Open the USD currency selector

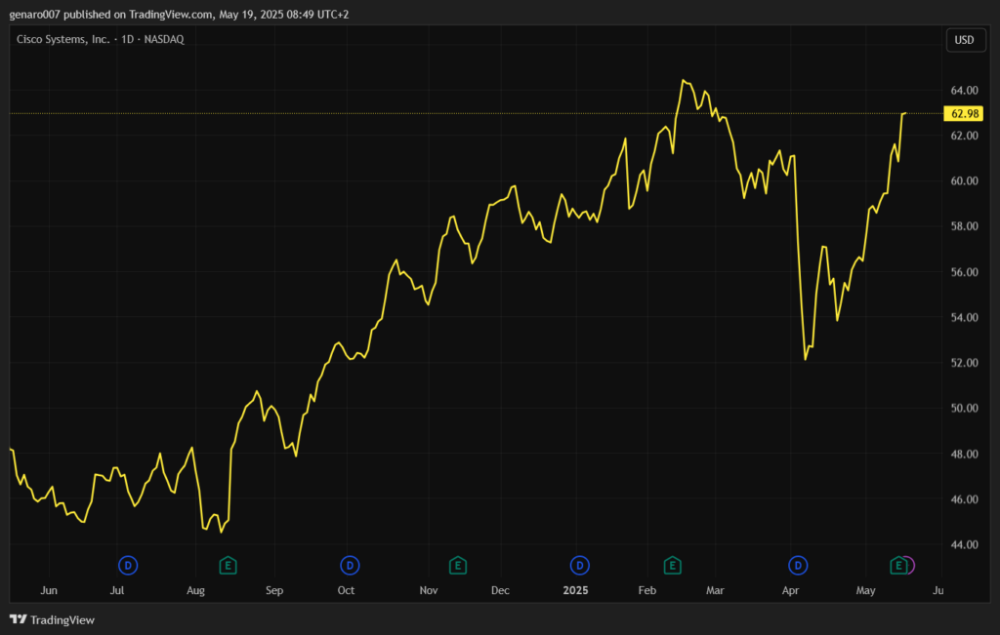(963, 40)
